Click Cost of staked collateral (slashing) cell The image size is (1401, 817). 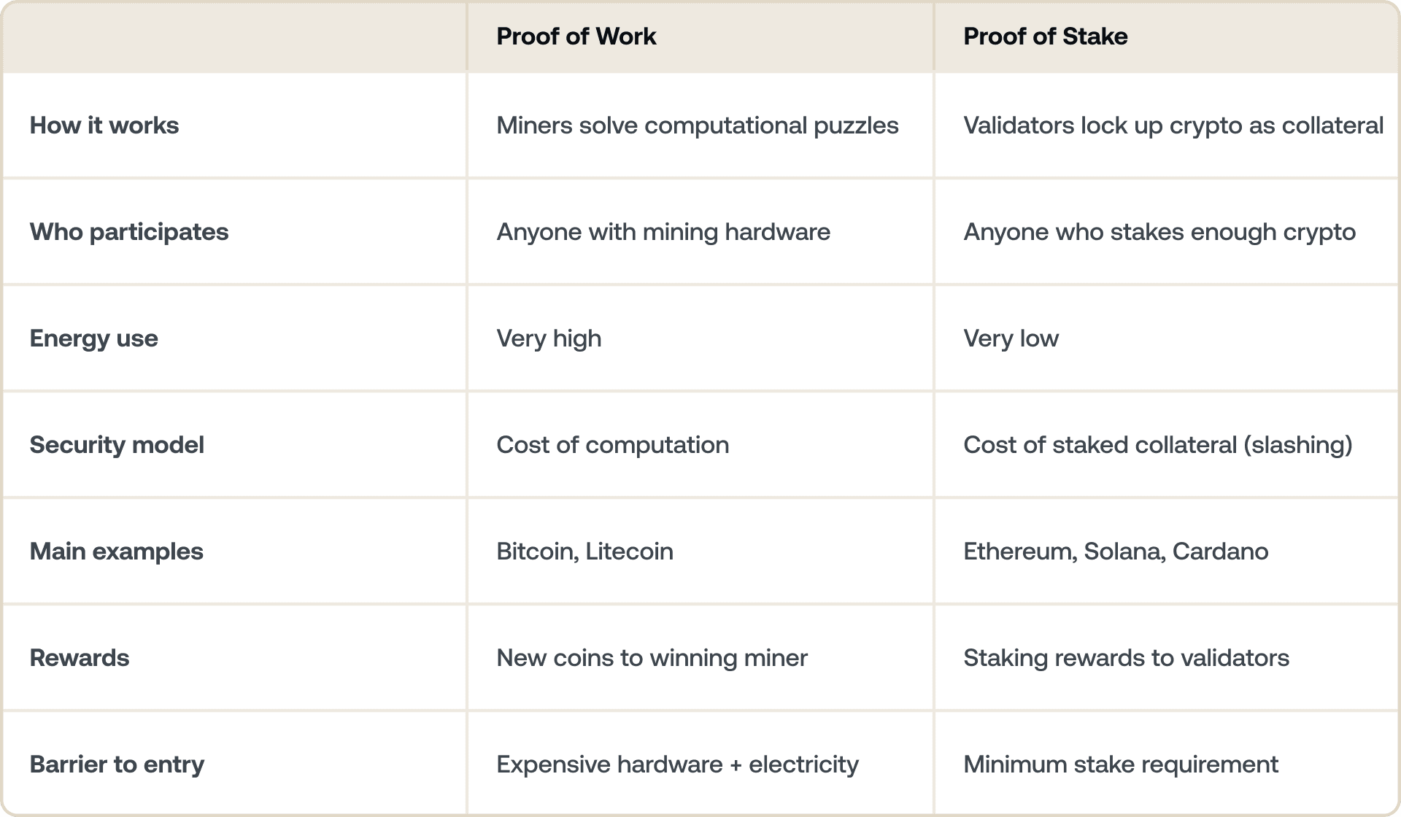[x=1157, y=445]
